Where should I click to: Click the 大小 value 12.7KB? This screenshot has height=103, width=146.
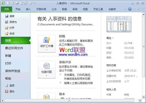[x=128, y=43]
